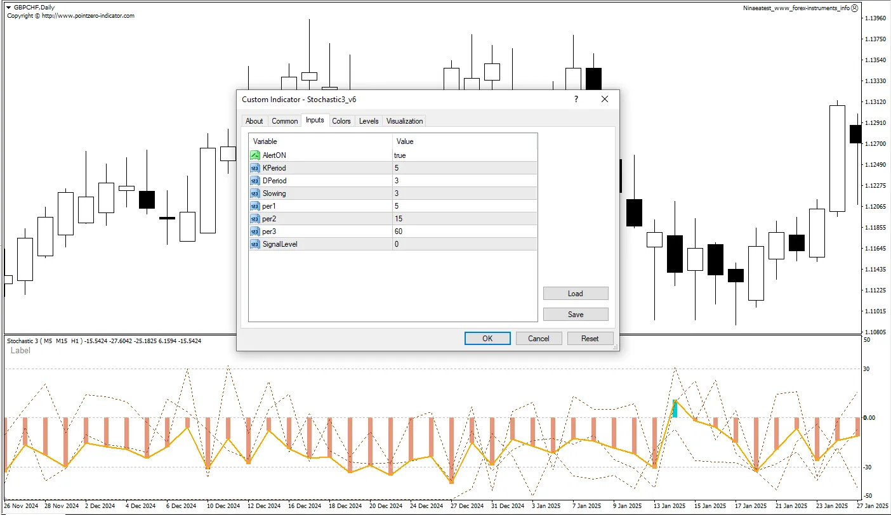This screenshot has width=891, height=515.
Task: Switch to the Colors tab
Action: click(x=341, y=121)
